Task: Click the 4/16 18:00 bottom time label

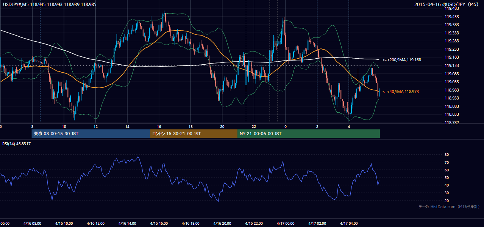Action: [x=190, y=223]
